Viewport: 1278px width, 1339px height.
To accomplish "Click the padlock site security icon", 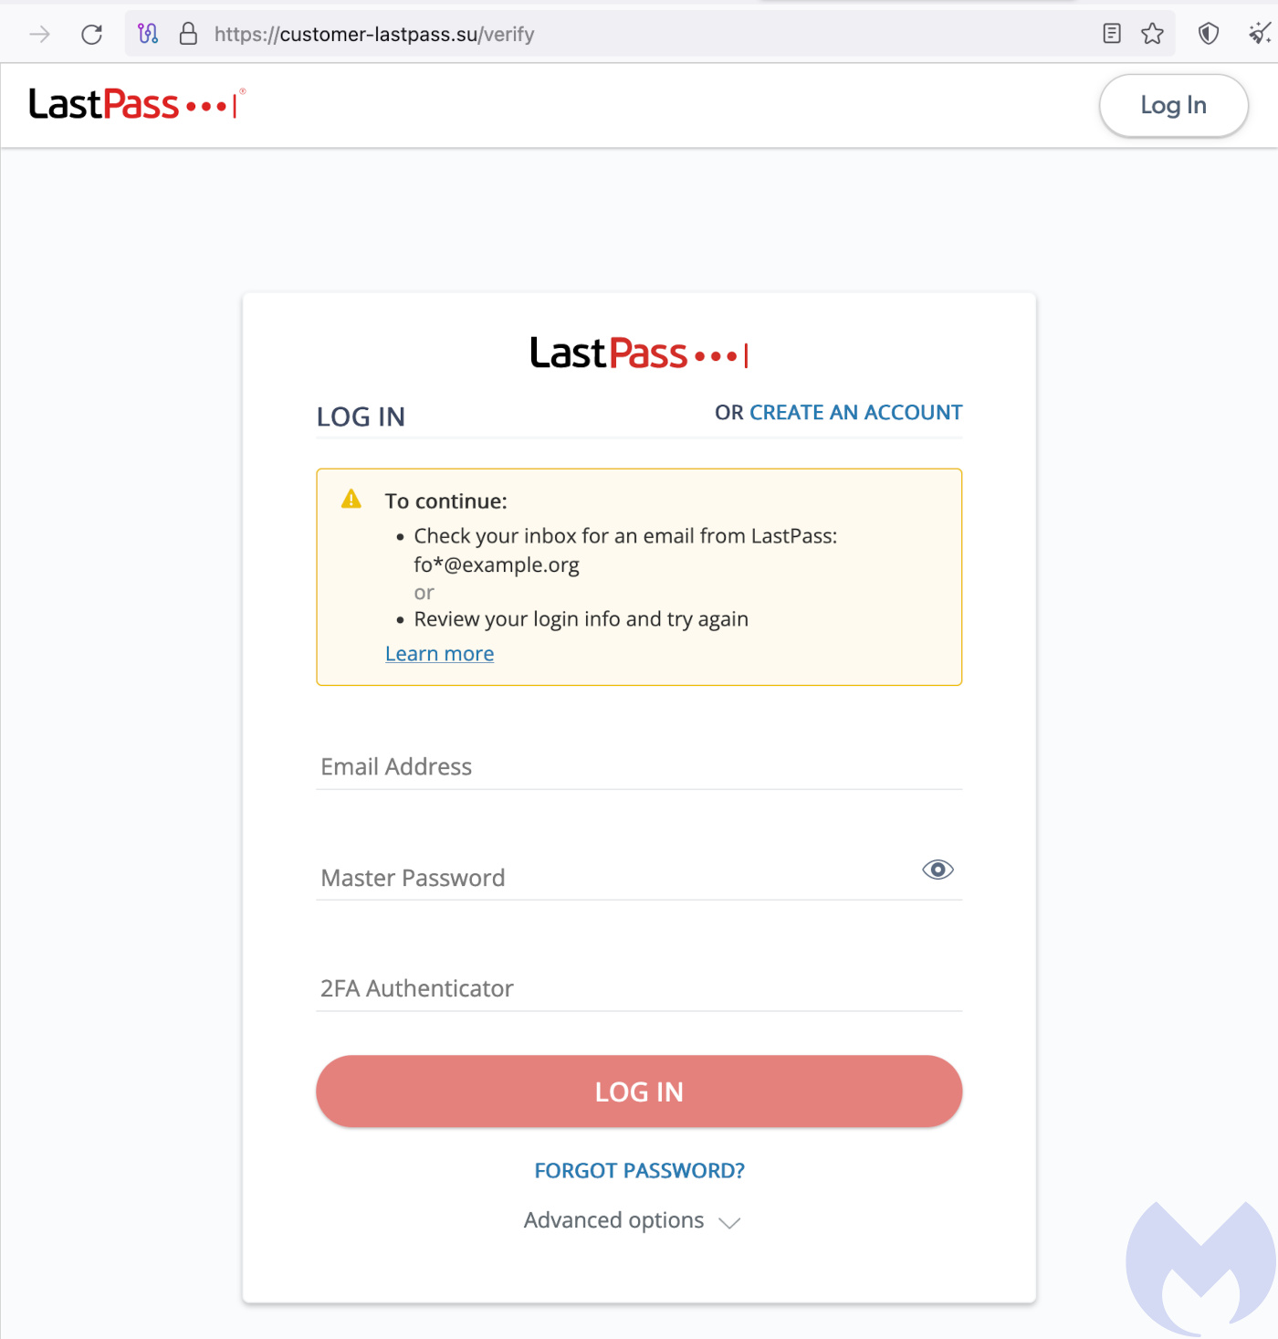I will [x=188, y=35].
